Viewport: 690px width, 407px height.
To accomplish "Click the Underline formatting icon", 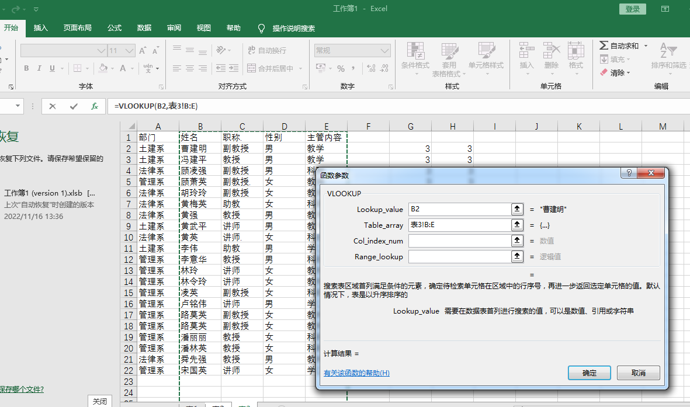I will (53, 68).
